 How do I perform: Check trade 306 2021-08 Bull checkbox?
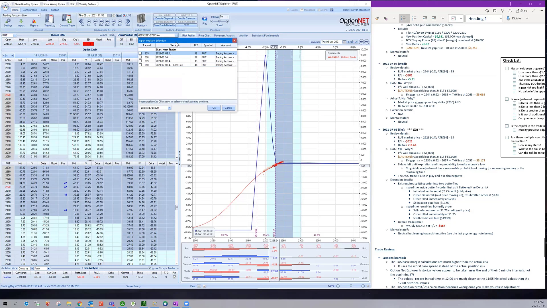click(x=140, y=57)
